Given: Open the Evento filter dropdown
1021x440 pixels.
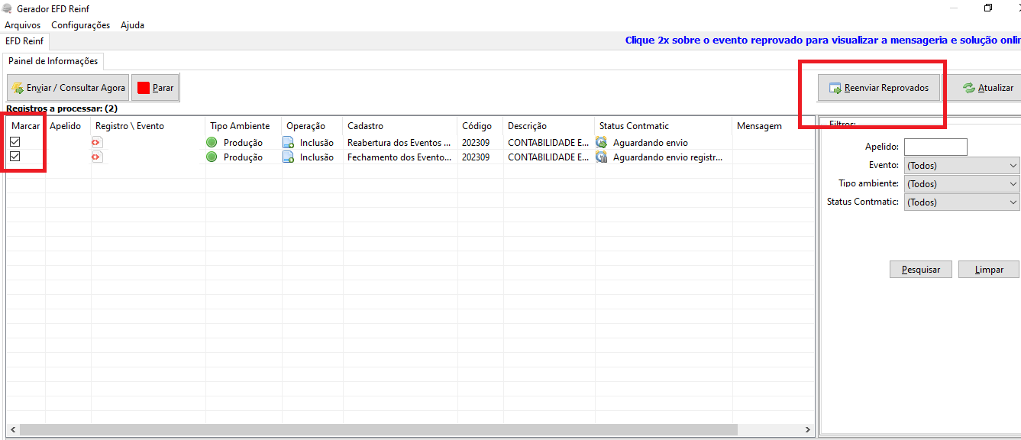Looking at the screenshot, I should (x=962, y=166).
